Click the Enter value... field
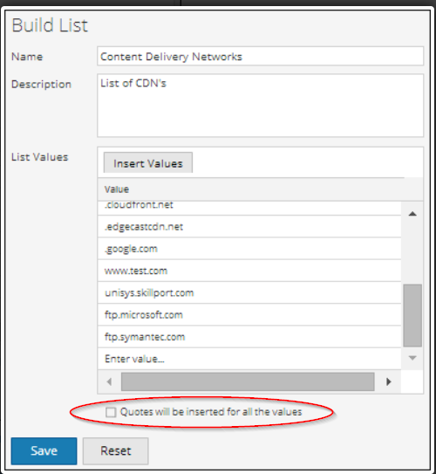This screenshot has width=436, height=474. pyautogui.click(x=249, y=359)
